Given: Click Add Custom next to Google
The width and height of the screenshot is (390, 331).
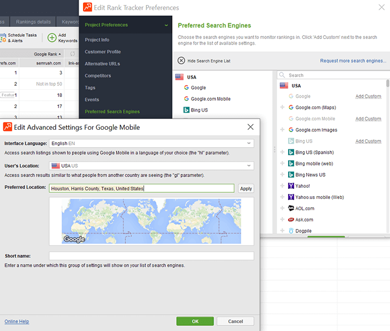Looking at the screenshot, I should [x=368, y=96].
